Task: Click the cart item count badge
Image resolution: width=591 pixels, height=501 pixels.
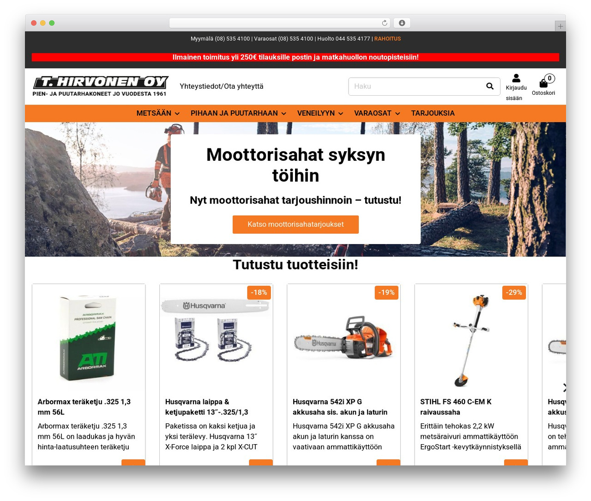Action: point(549,78)
